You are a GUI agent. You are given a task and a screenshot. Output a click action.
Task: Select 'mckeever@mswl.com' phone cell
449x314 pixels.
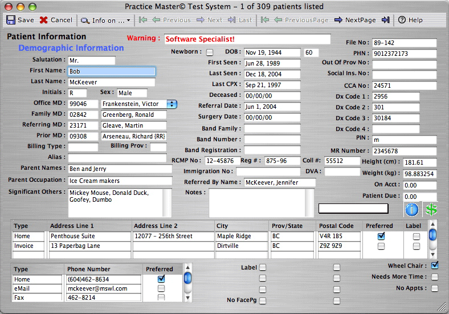click(x=104, y=288)
